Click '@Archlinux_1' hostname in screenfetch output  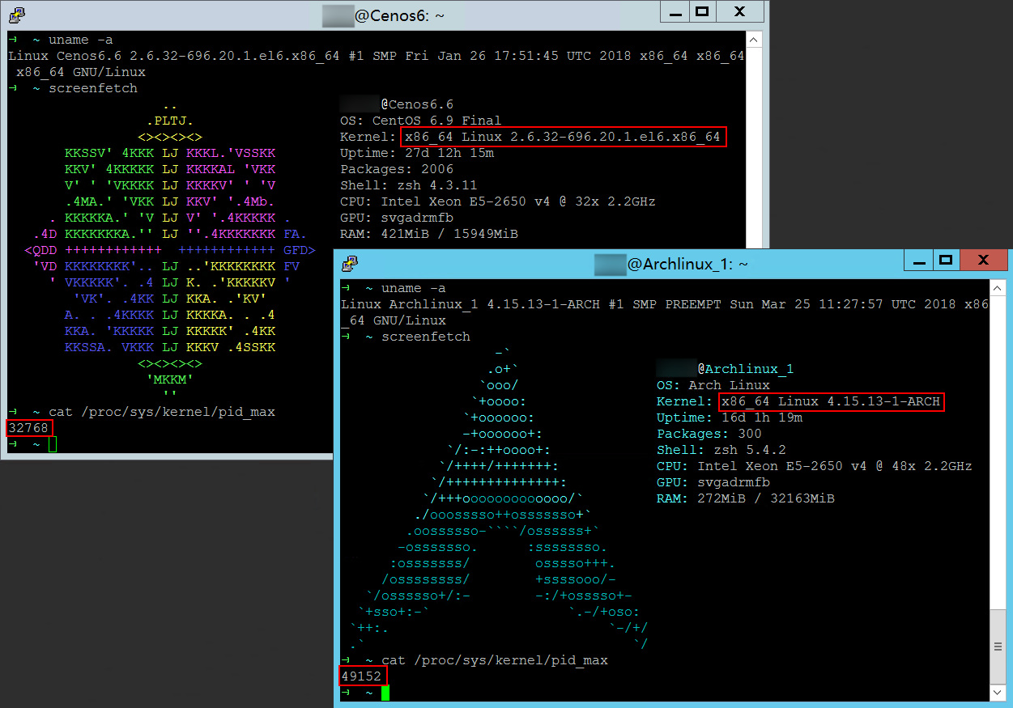coord(746,369)
